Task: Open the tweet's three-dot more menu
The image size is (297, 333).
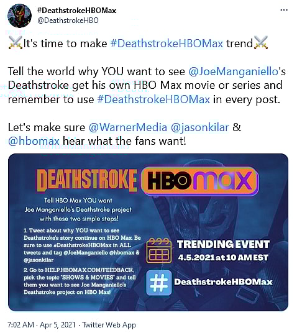Action: 284,10
